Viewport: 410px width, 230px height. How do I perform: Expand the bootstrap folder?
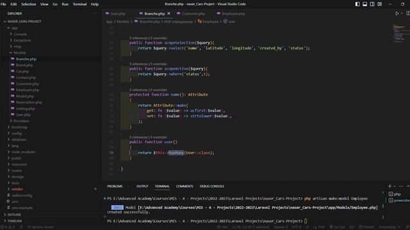pyautogui.click(x=8, y=127)
